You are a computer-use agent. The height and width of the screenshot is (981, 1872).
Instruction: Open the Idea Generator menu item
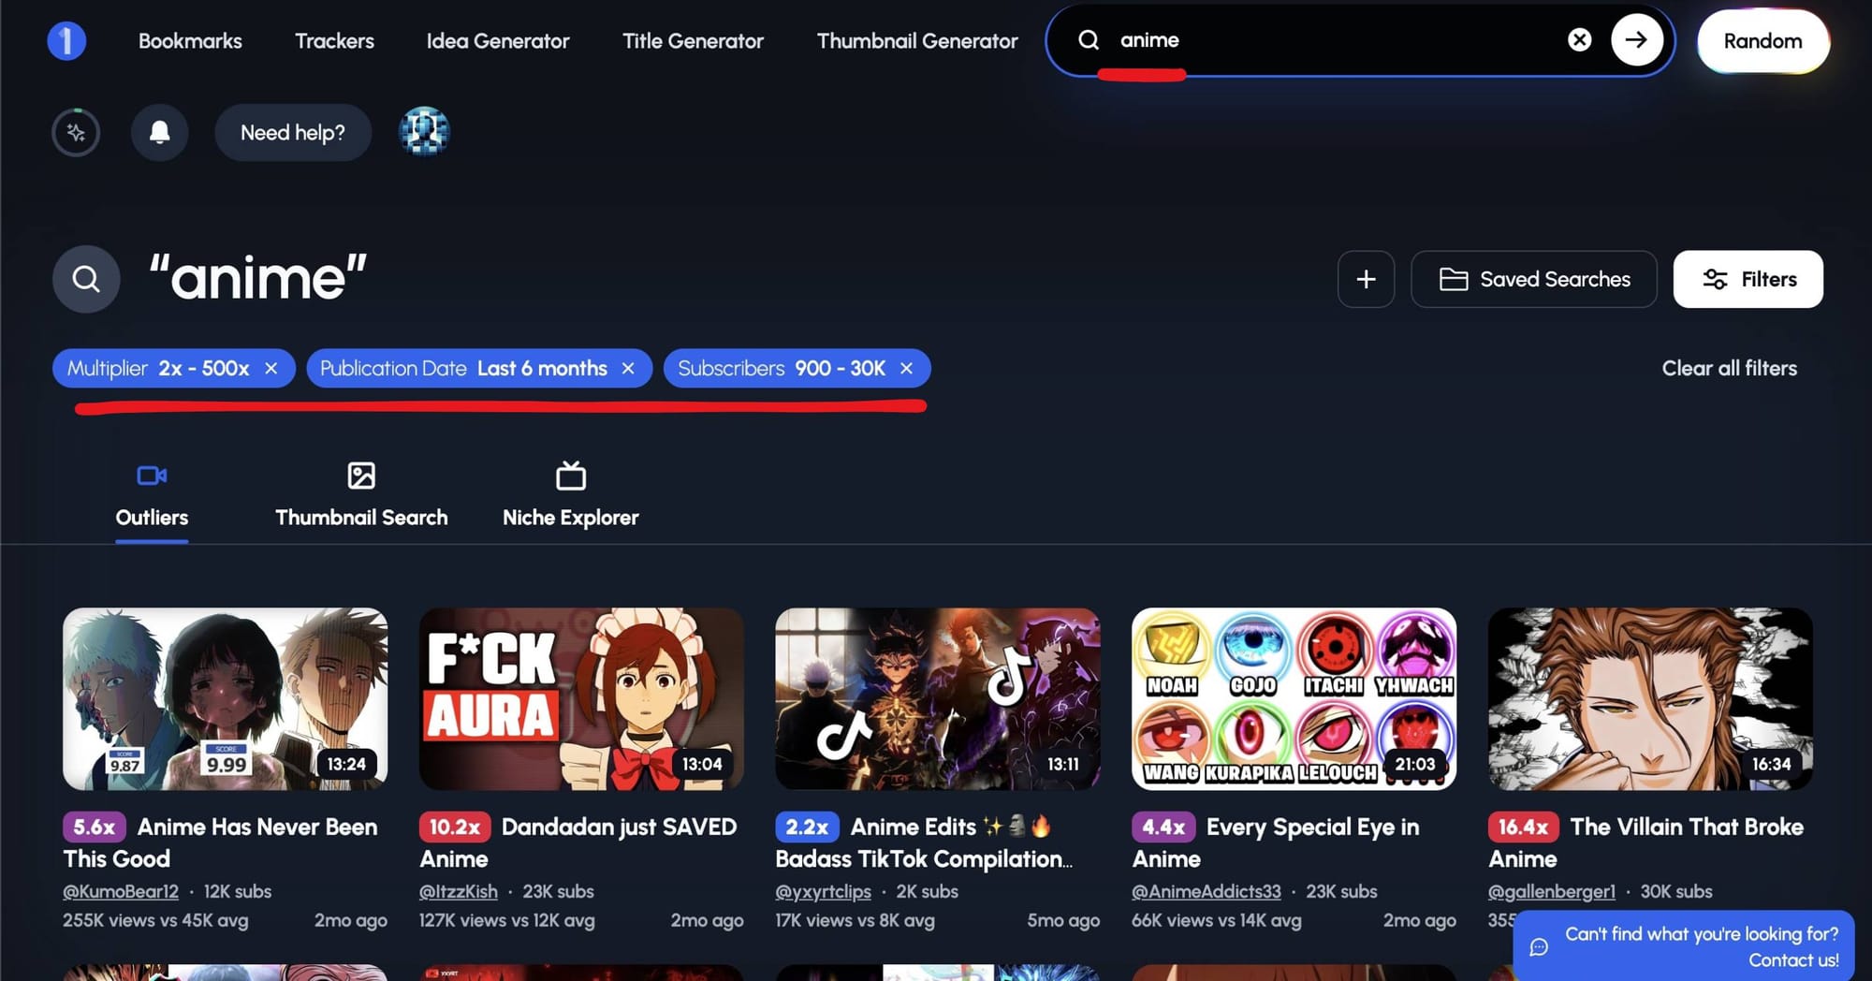pos(497,41)
